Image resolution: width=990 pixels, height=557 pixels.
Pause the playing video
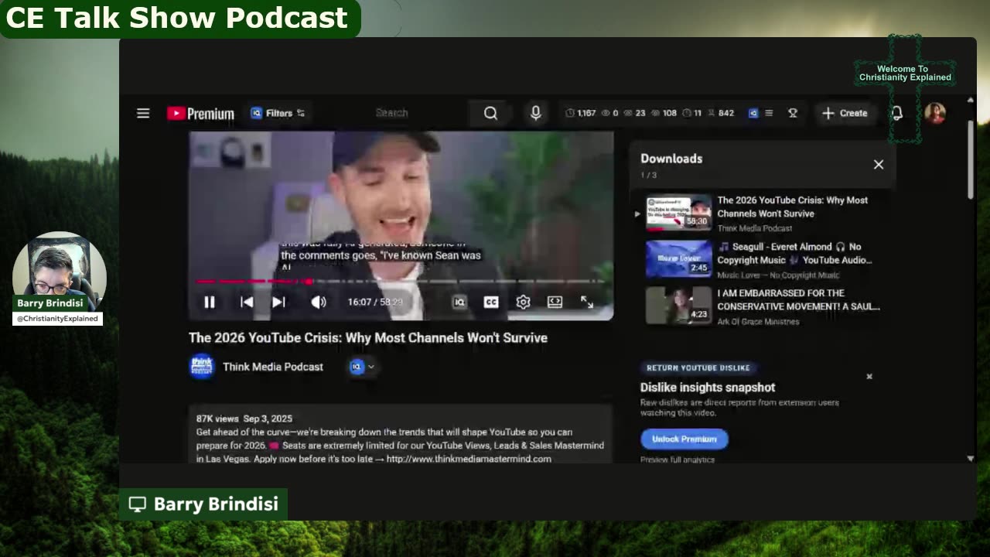[210, 302]
